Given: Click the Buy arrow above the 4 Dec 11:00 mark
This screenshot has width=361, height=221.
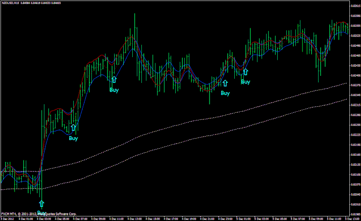Looking at the screenshot, I should pos(114,79).
